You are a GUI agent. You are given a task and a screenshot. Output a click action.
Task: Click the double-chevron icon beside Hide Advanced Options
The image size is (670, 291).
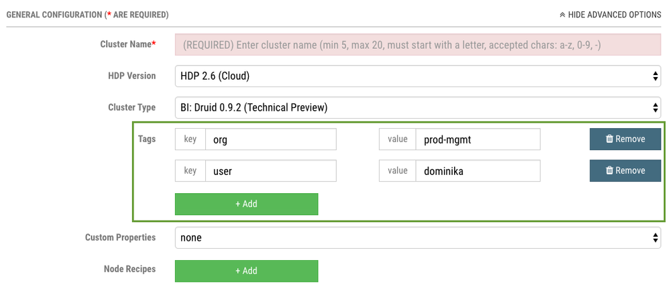[562, 15]
